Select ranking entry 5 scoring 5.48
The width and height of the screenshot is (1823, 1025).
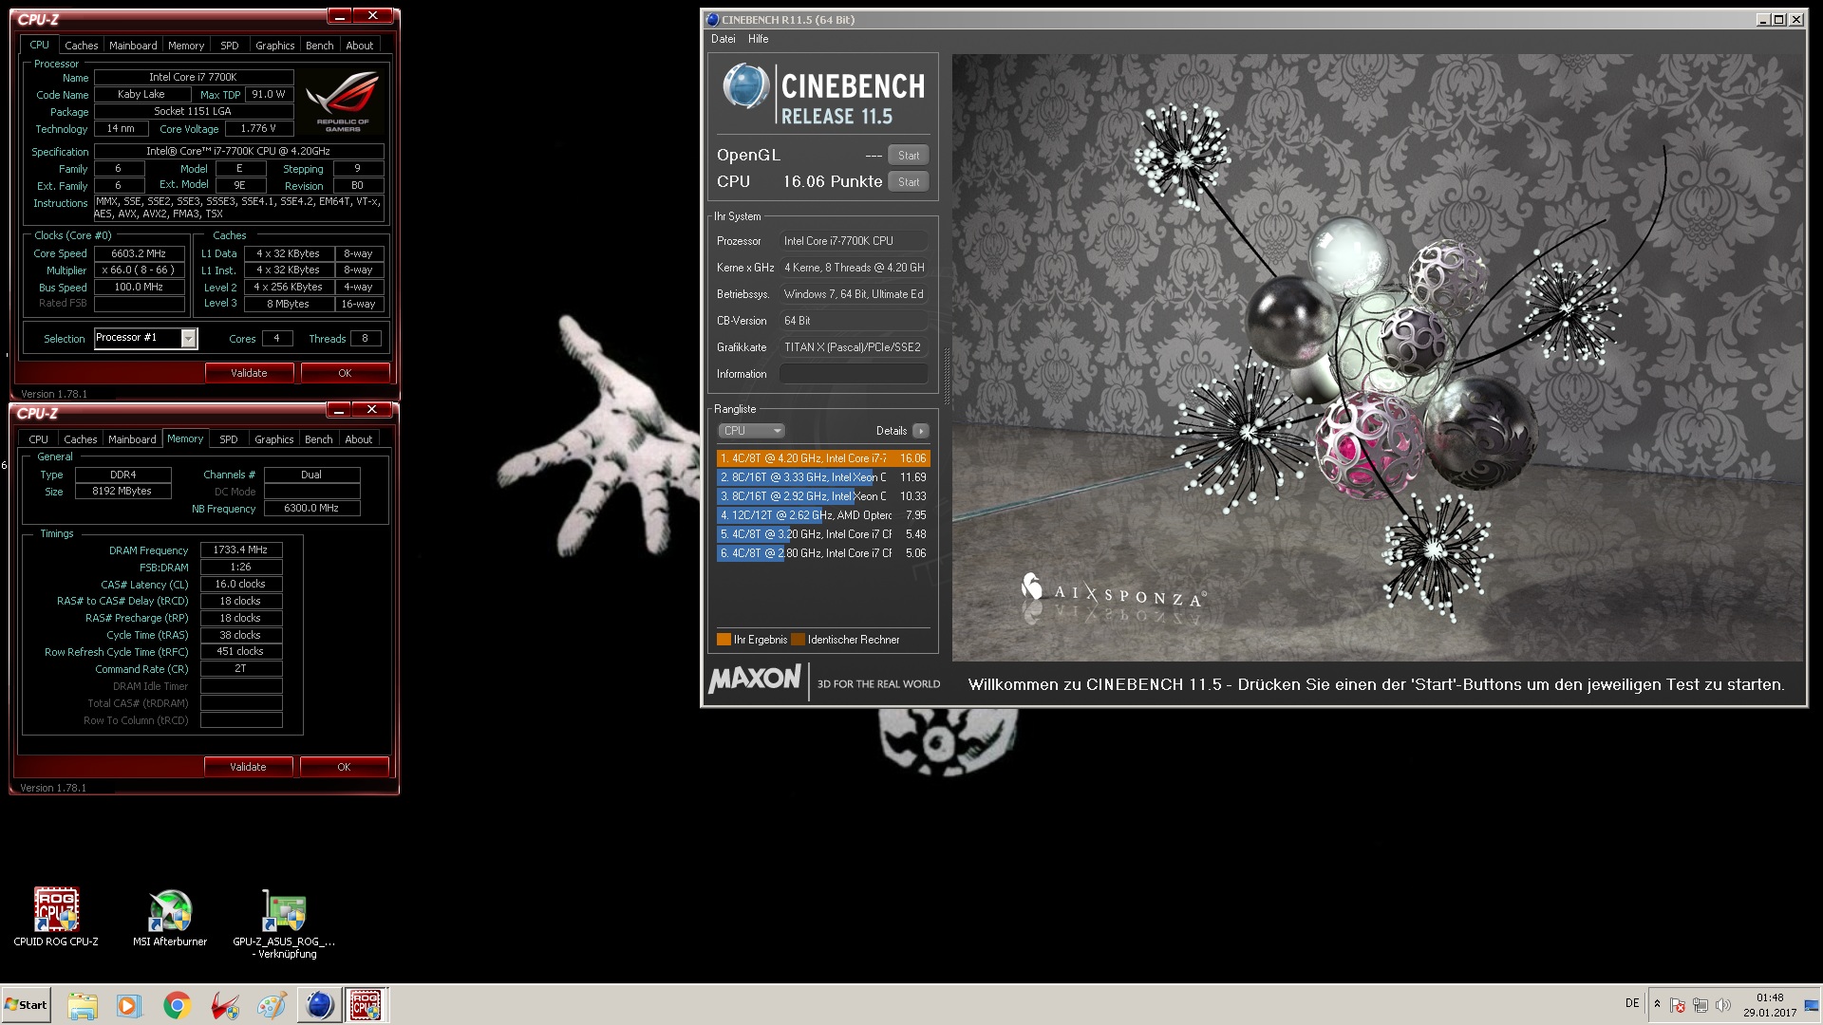tap(823, 534)
